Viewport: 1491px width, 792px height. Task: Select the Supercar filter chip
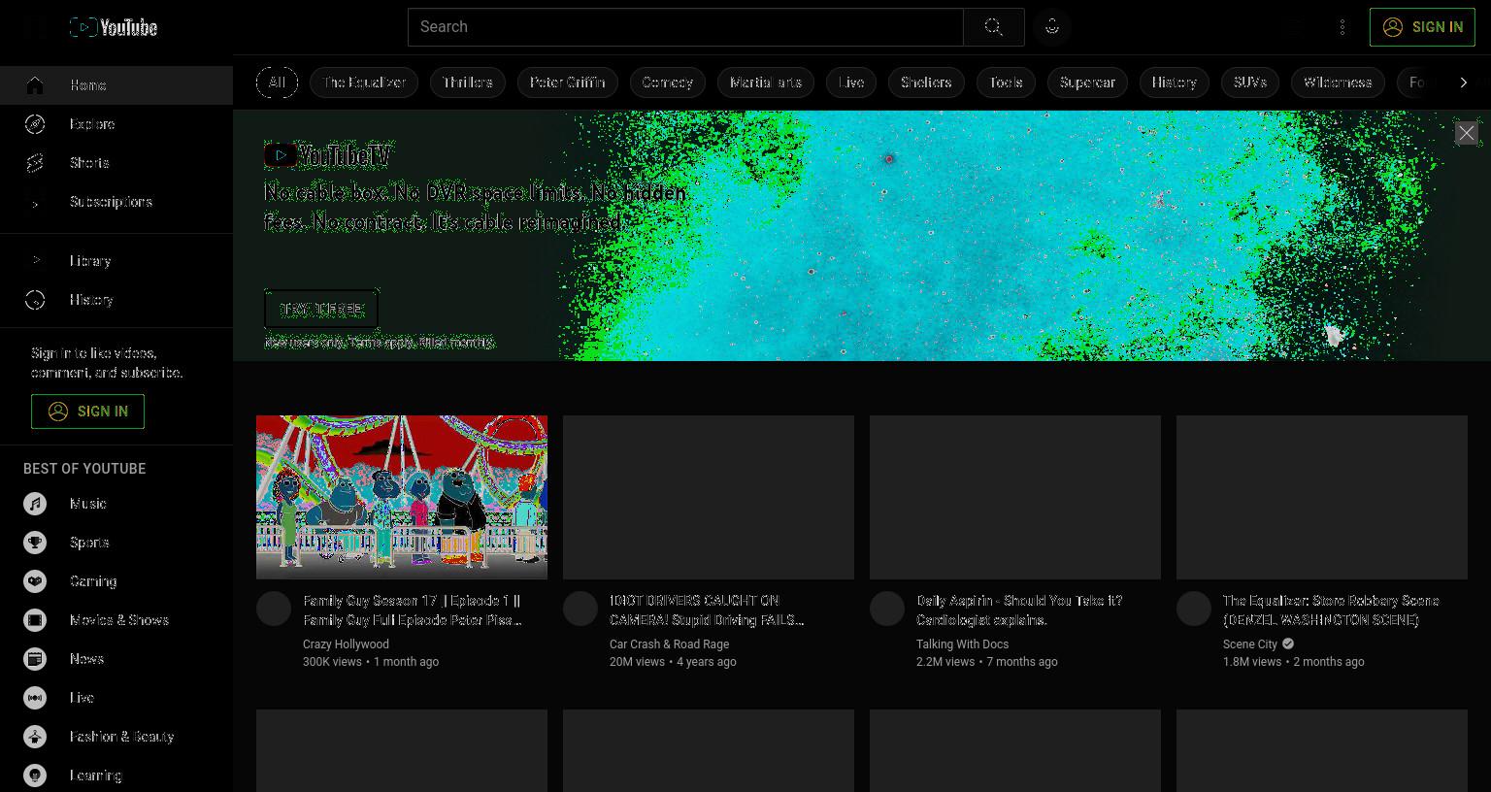point(1087,82)
